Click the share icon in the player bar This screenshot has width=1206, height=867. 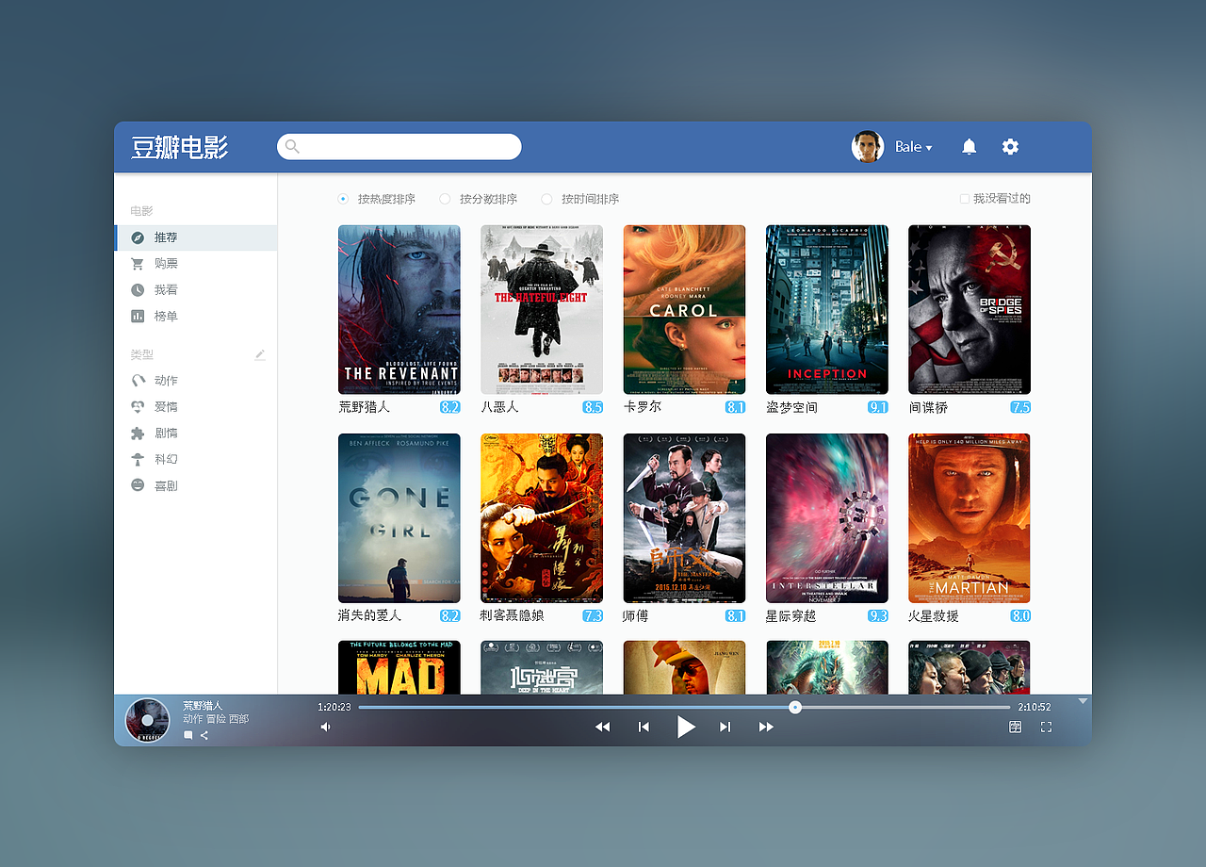[204, 735]
